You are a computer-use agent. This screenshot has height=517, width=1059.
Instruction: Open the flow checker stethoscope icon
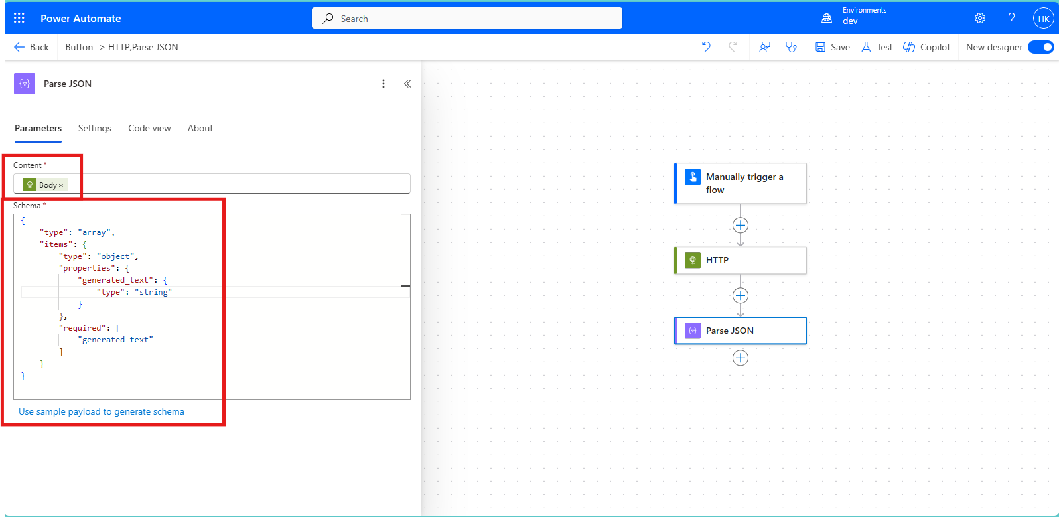(791, 47)
